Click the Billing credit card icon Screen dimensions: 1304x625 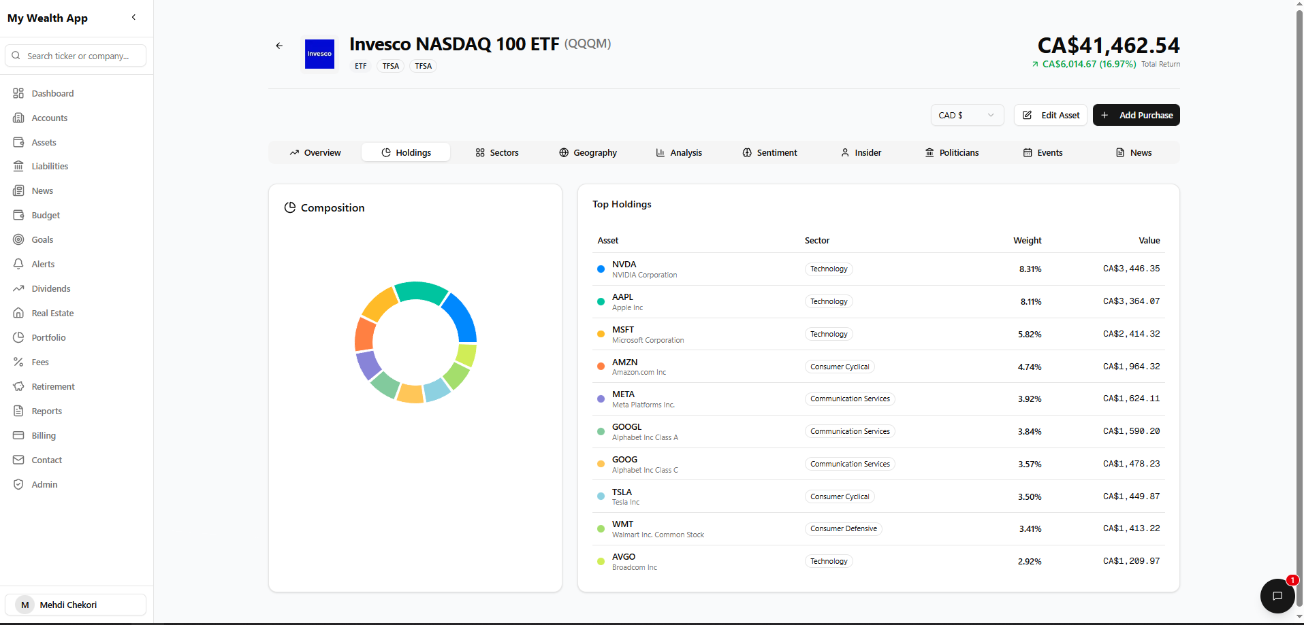point(18,435)
